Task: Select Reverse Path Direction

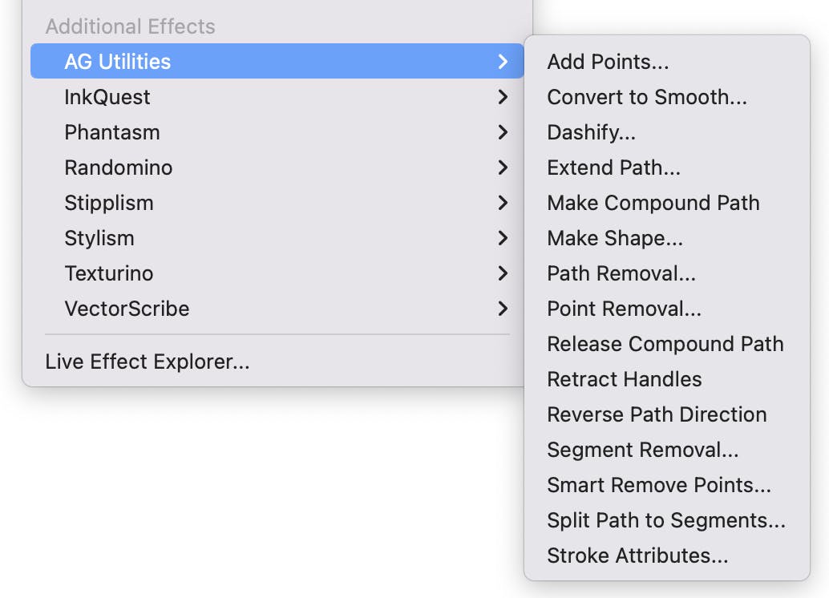Action: click(657, 414)
